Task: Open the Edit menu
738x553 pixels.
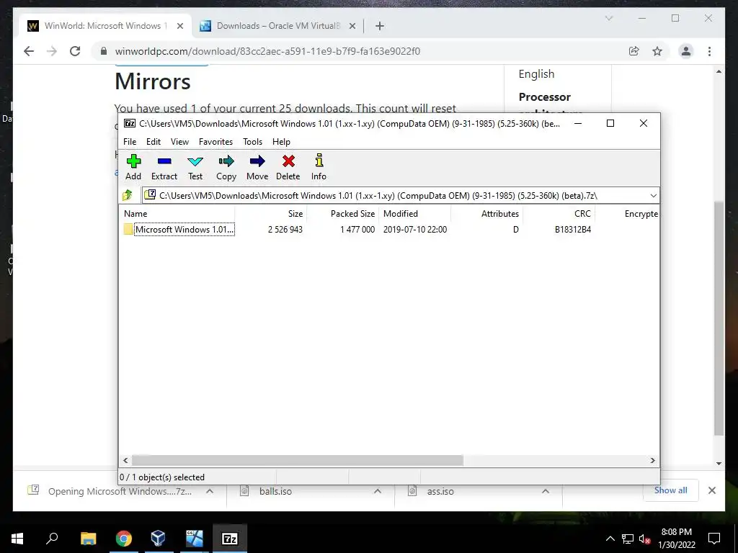Action: tap(154, 142)
